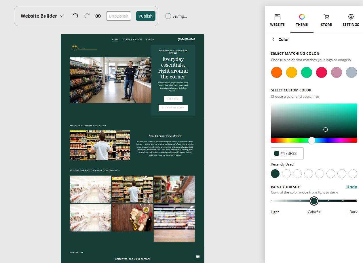This screenshot has height=263, width=363.
Task: Select the orange matching color swatch
Action: tap(277, 72)
